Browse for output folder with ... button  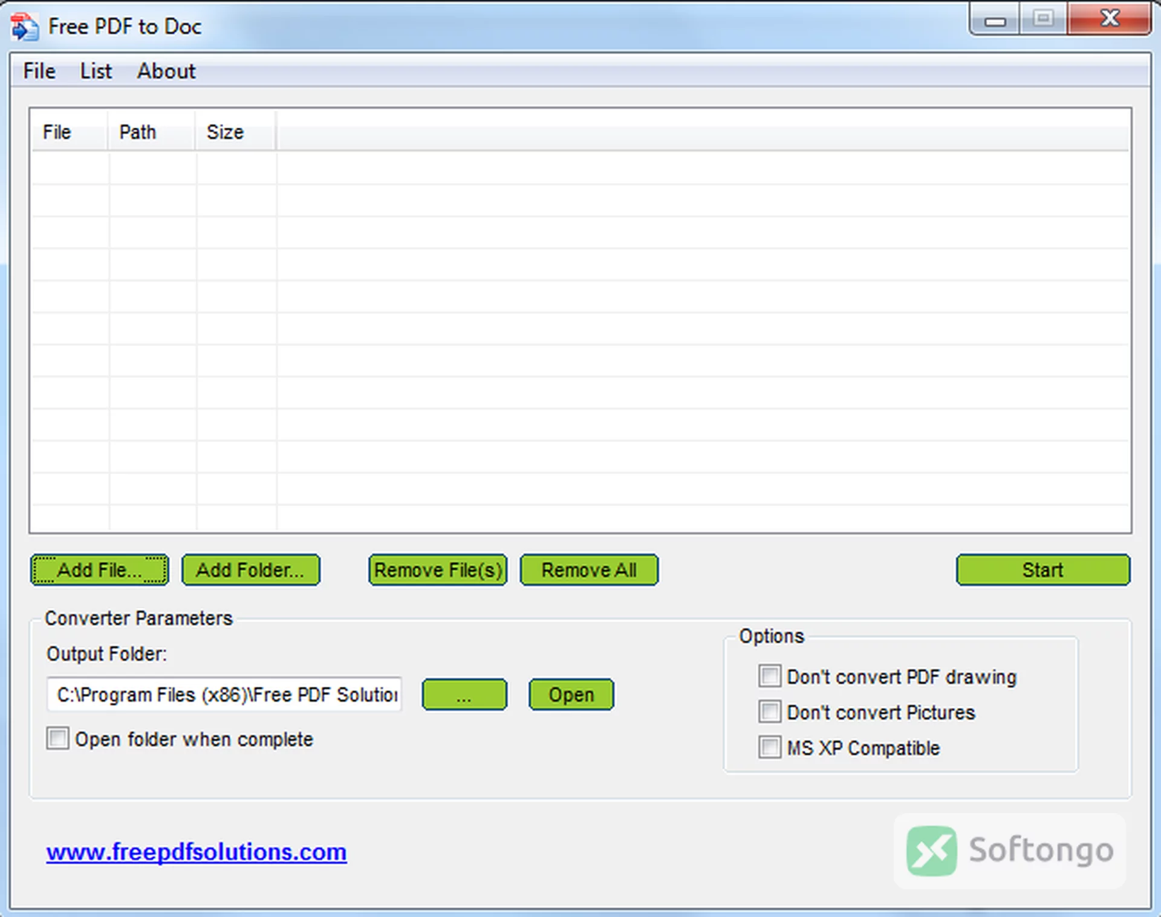[464, 695]
